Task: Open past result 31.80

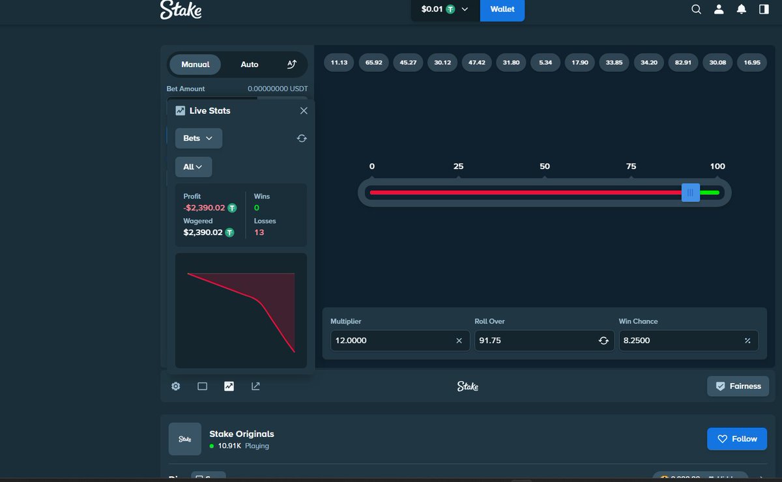Action: point(511,63)
